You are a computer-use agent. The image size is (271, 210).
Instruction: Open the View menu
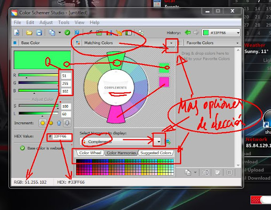[80, 23]
